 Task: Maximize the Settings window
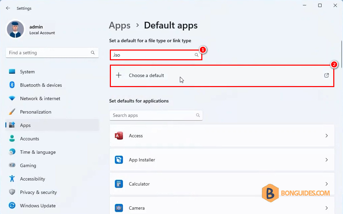coord(320,5)
